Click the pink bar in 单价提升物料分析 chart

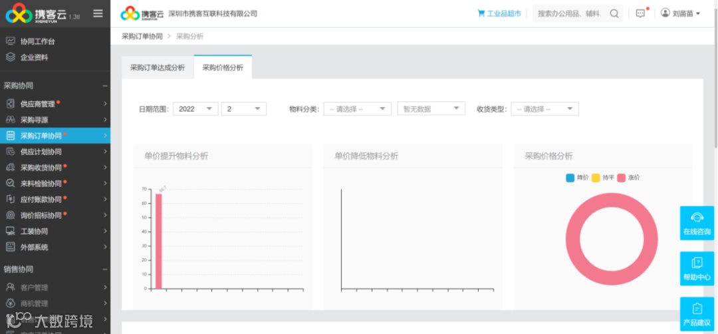[x=158, y=242]
